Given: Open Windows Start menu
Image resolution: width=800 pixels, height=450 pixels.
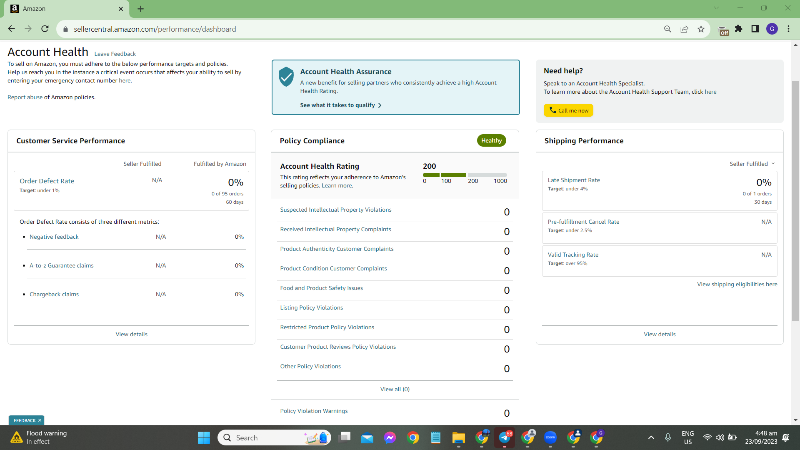Looking at the screenshot, I should point(204,437).
